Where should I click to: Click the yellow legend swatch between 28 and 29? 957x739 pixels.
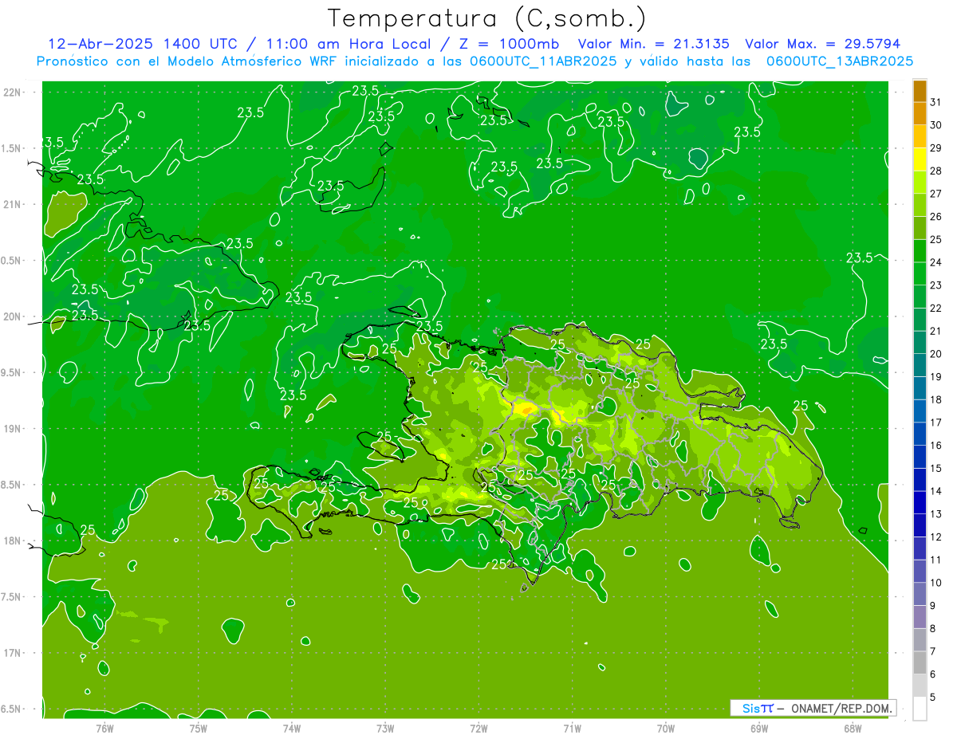pos(920,159)
